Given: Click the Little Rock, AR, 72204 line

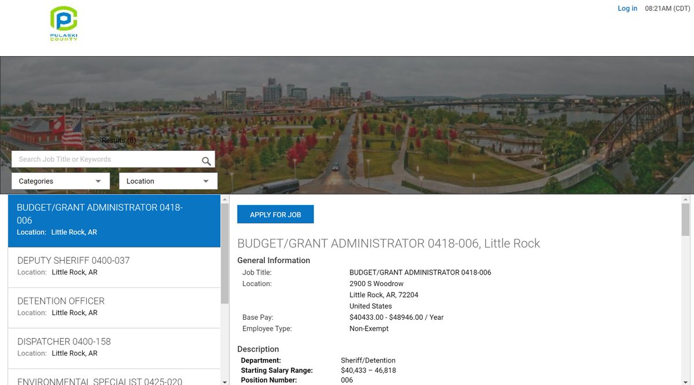Looking at the screenshot, I should [384, 295].
